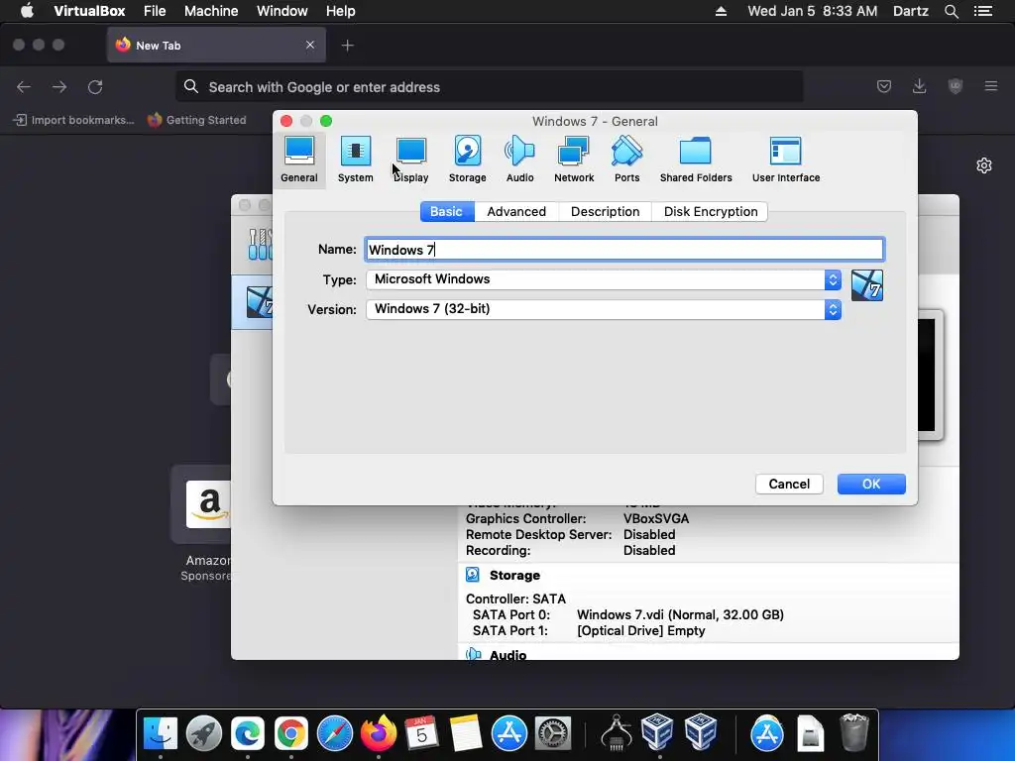The width and height of the screenshot is (1015, 761).
Task: Click the Firefox address search bar
Action: pyautogui.click(x=490, y=87)
